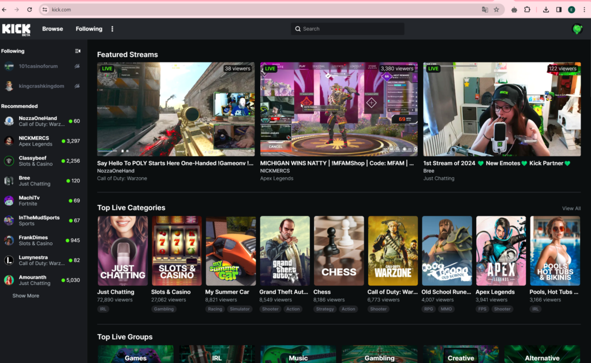Image resolution: width=591 pixels, height=363 pixels.
Task: Go to Following in top navigation
Action: tap(89, 29)
